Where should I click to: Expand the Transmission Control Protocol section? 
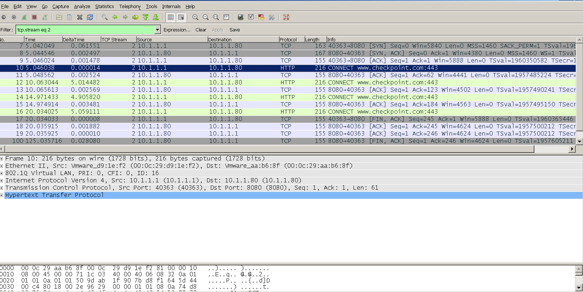coord(2,188)
